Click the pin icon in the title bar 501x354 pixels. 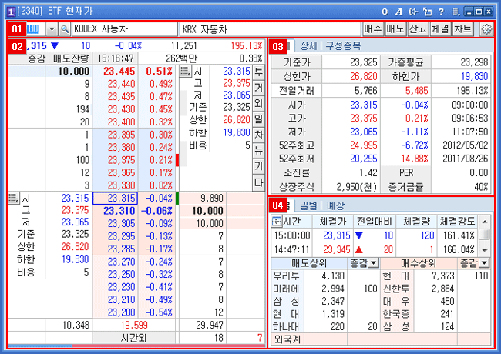(x=426, y=12)
